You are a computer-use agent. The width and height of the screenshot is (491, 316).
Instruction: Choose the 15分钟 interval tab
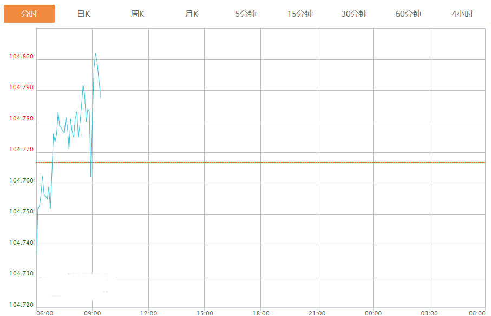click(300, 14)
